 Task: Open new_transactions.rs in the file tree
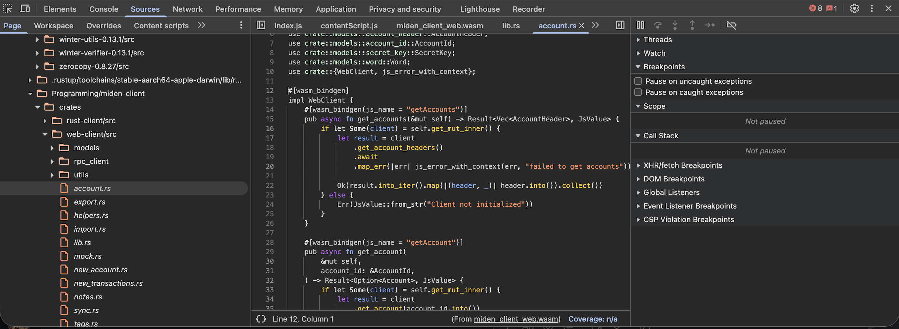(x=108, y=283)
